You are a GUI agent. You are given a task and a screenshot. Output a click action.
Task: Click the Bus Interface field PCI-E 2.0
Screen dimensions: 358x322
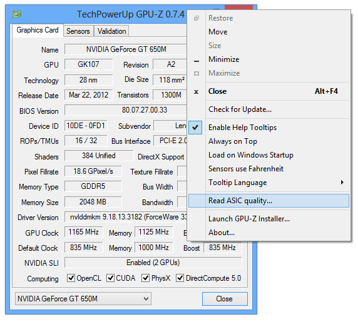click(x=170, y=141)
